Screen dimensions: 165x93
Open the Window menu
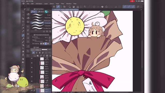tap(69, 4)
